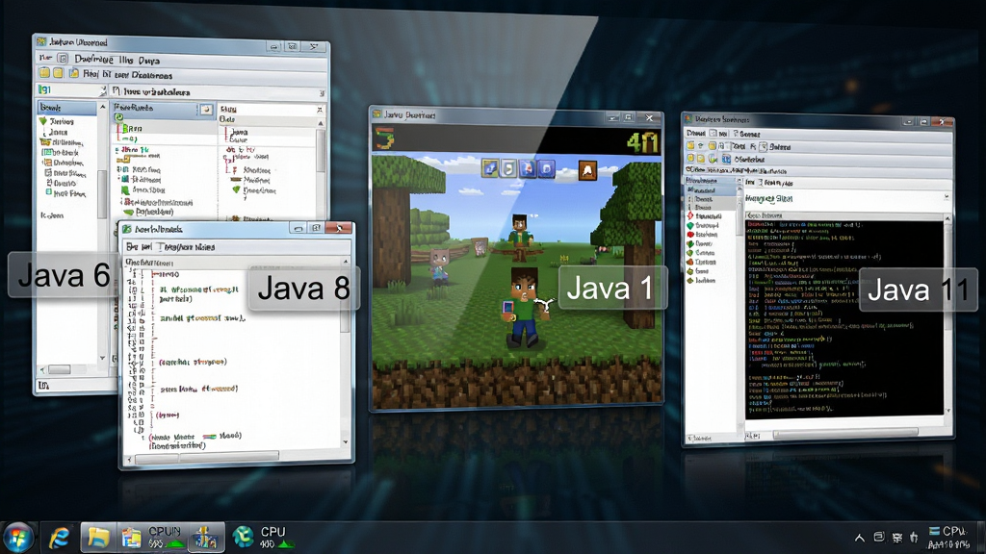Viewport: 986px width, 554px height.
Task: Click the green 41 counter in the game window
Action: pos(642,142)
